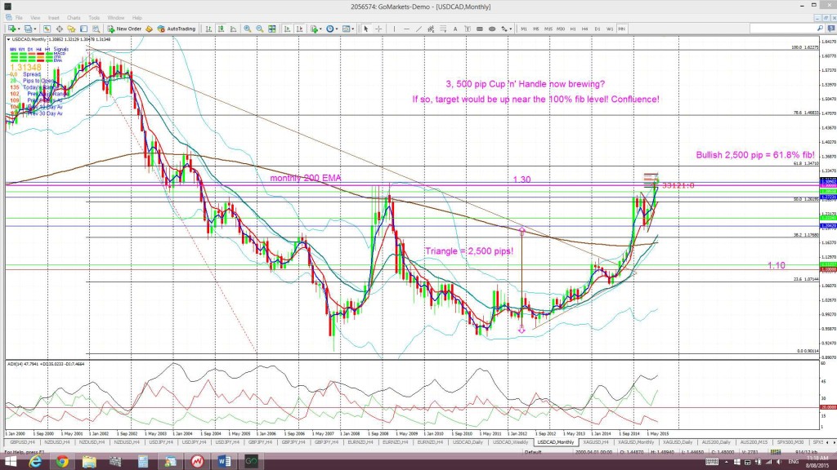The width and height of the screenshot is (837, 470).
Task: Select the ellipse shape tool
Action: point(491,29)
